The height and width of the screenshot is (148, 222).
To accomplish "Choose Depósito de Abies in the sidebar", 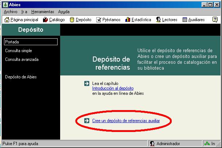I will (x=21, y=77).
